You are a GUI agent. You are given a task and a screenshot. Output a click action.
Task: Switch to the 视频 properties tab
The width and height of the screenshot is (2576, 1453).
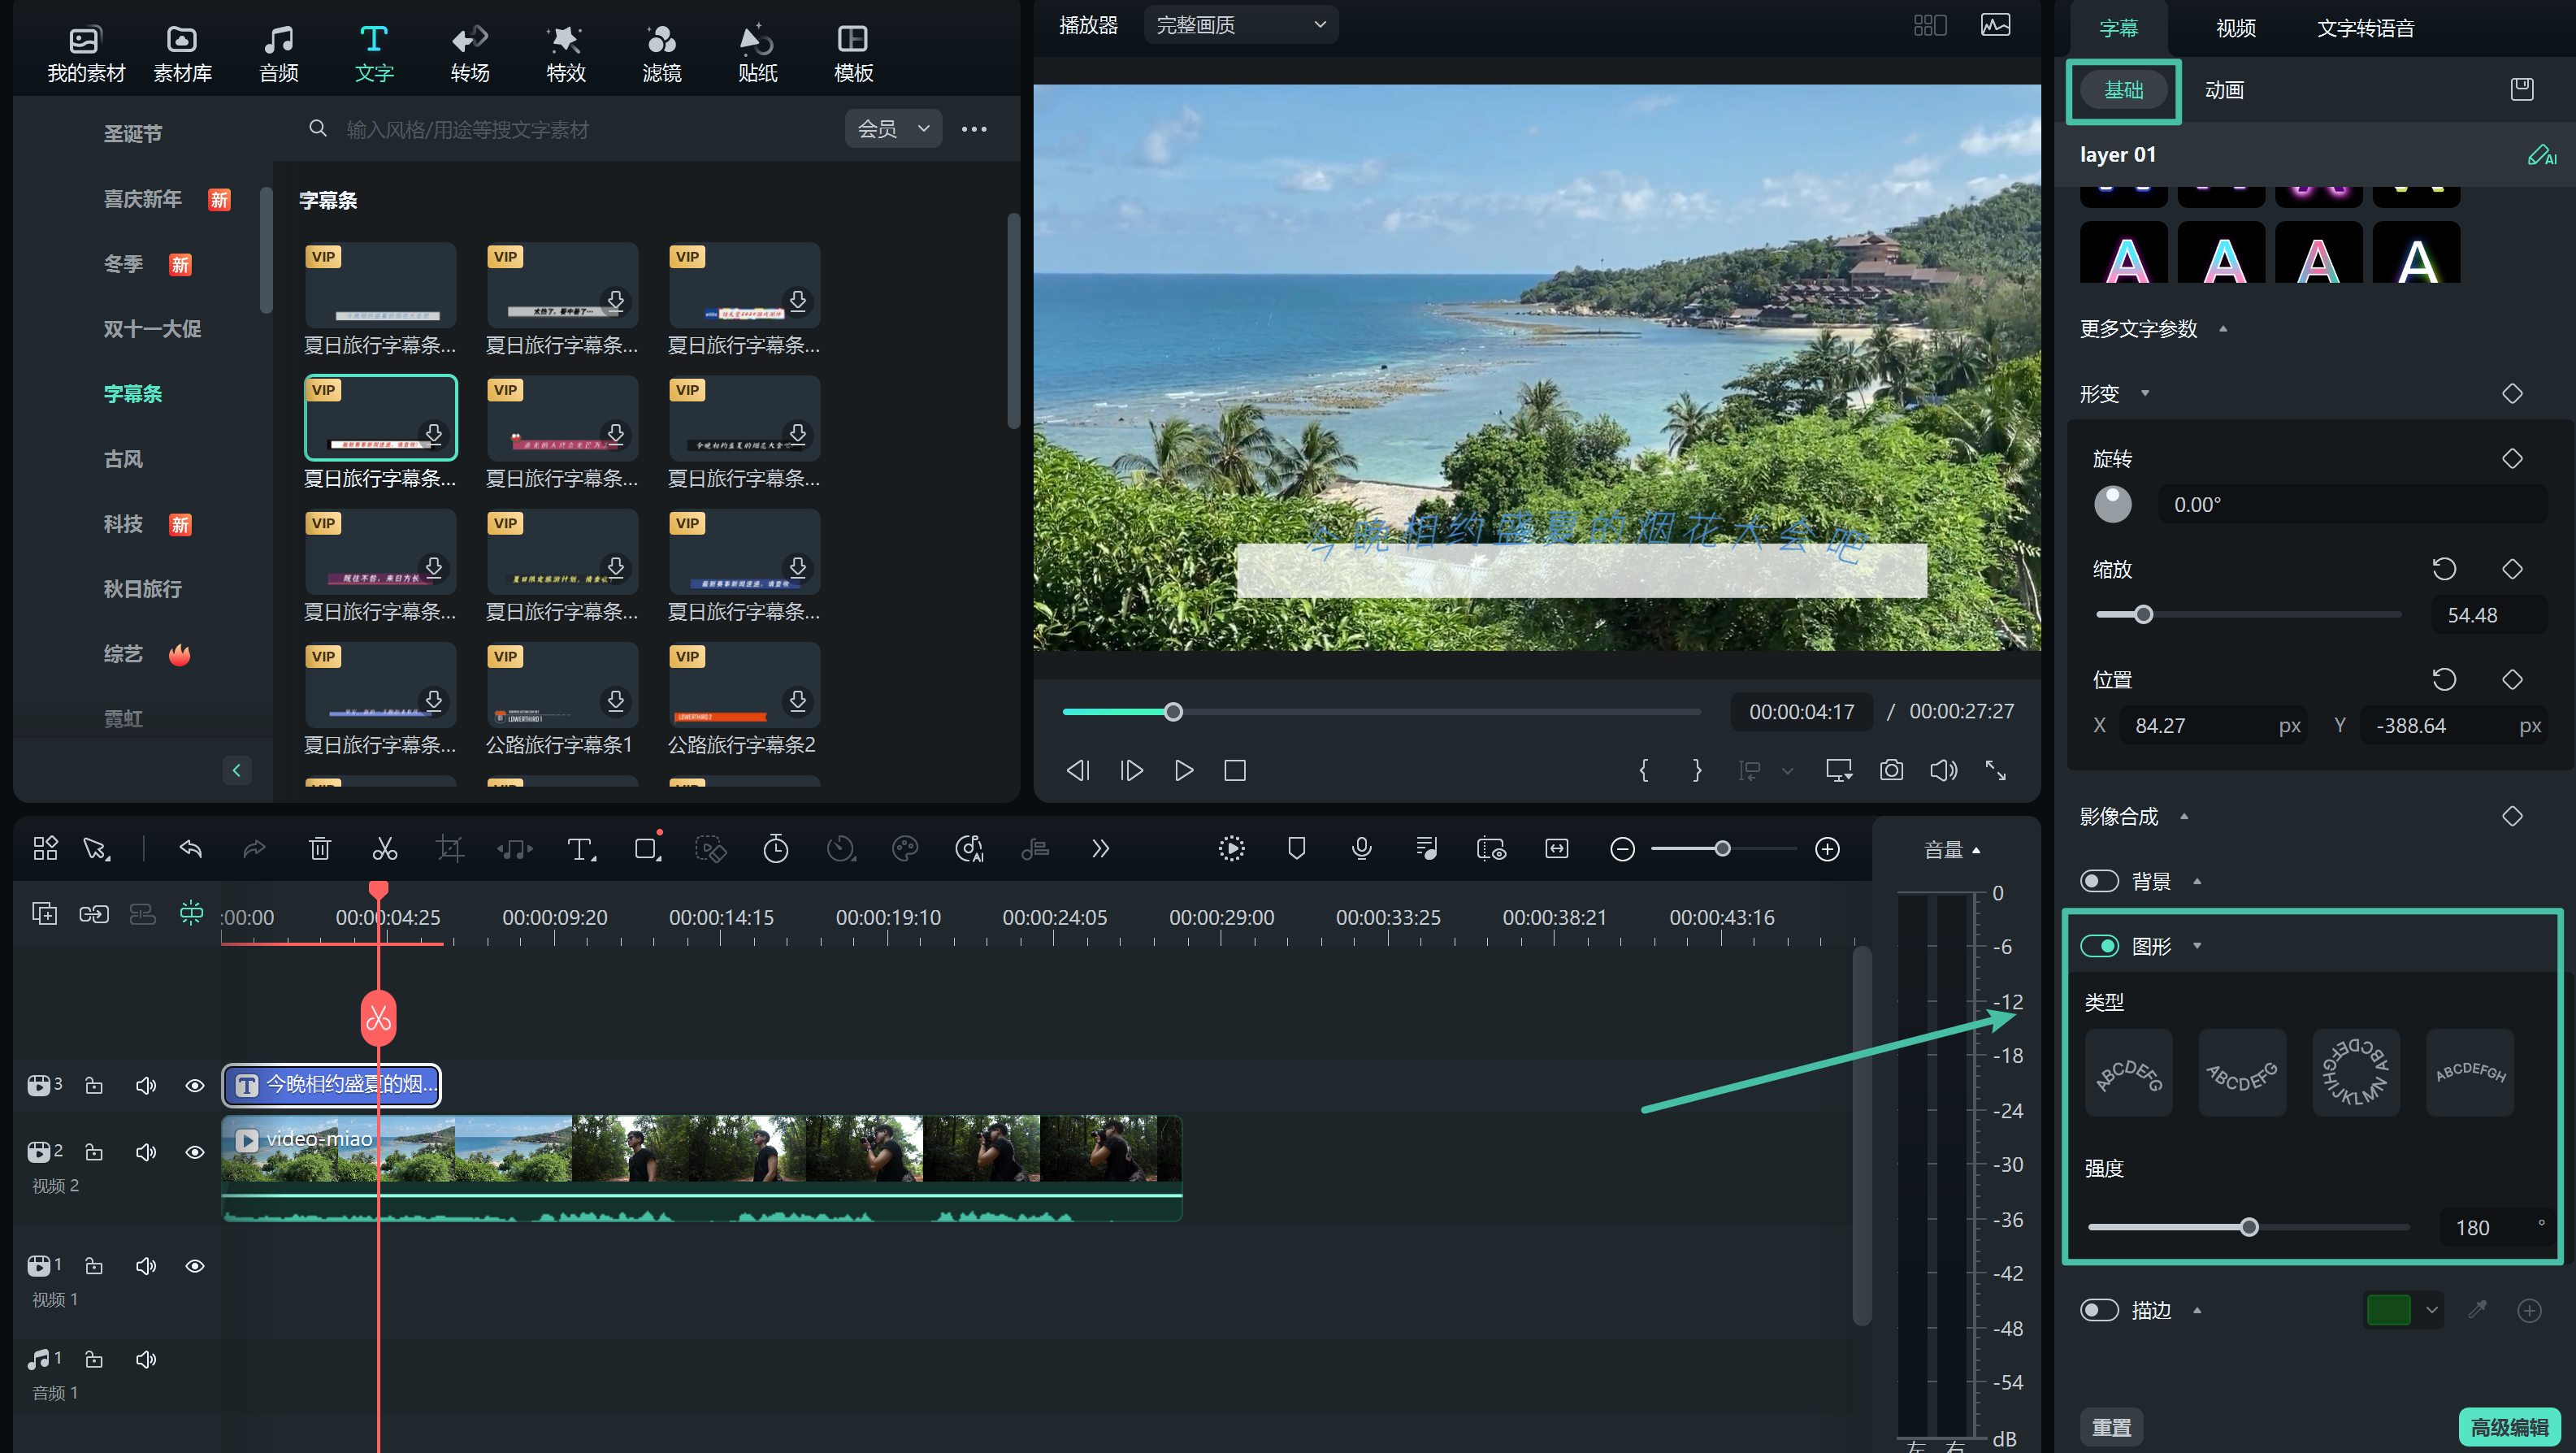point(2235,28)
